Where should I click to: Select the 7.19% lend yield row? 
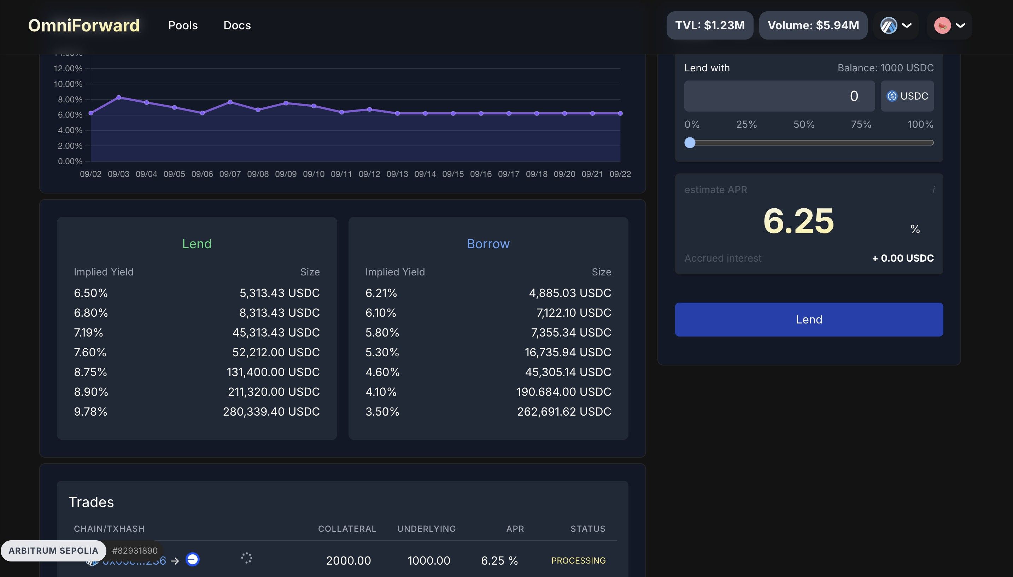pos(197,333)
